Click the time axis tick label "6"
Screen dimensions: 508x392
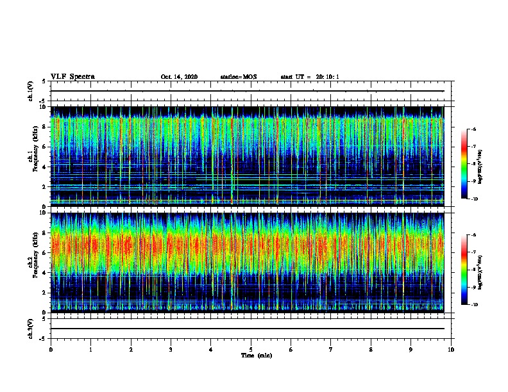(291, 349)
